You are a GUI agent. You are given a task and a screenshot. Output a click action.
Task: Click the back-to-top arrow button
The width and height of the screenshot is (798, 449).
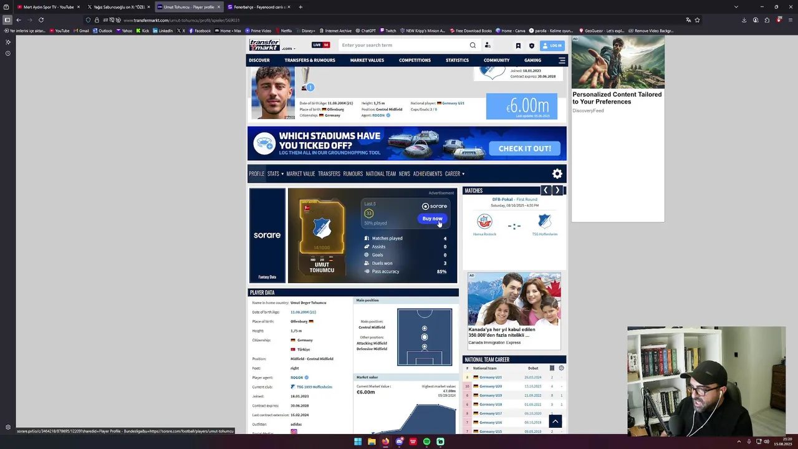(x=555, y=422)
